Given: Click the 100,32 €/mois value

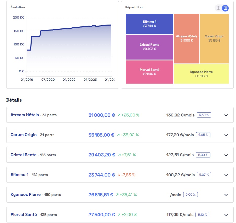Looking at the screenshot, I should 180,175.
